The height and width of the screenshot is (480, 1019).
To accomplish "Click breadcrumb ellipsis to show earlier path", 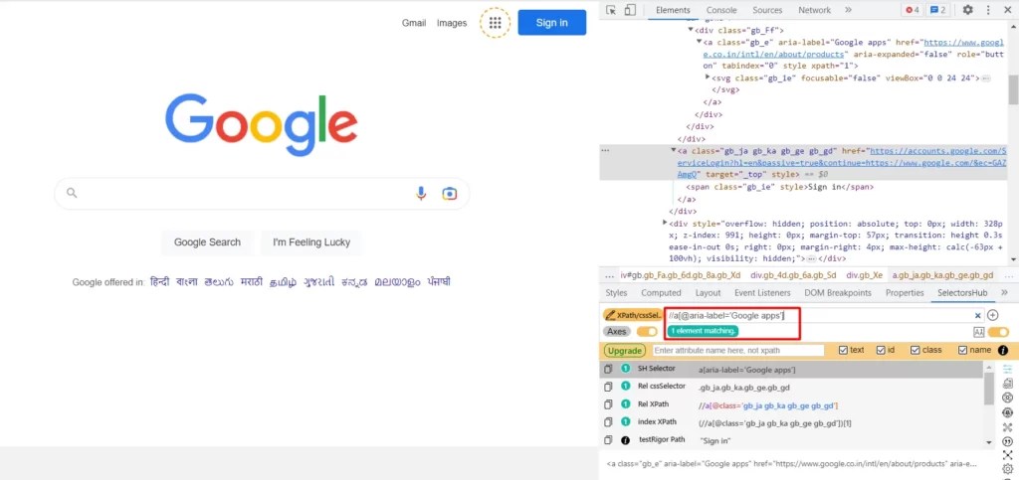I will click(609, 275).
